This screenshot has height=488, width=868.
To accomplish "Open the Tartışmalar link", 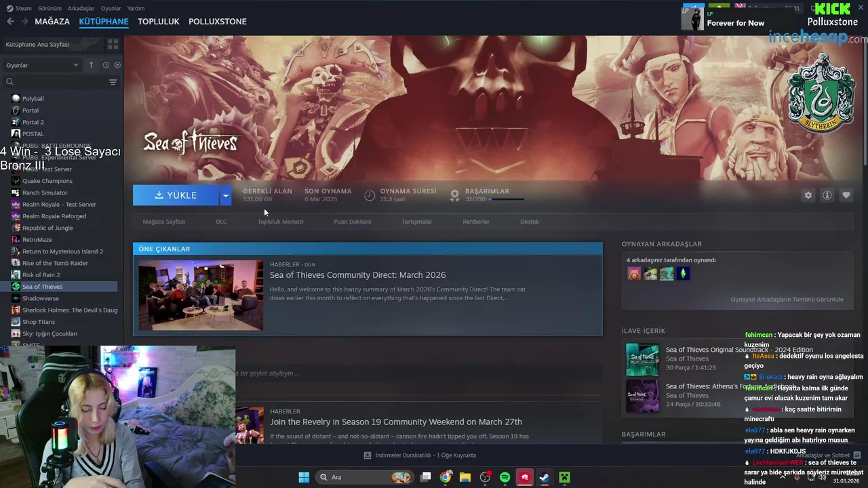I will pyautogui.click(x=417, y=222).
